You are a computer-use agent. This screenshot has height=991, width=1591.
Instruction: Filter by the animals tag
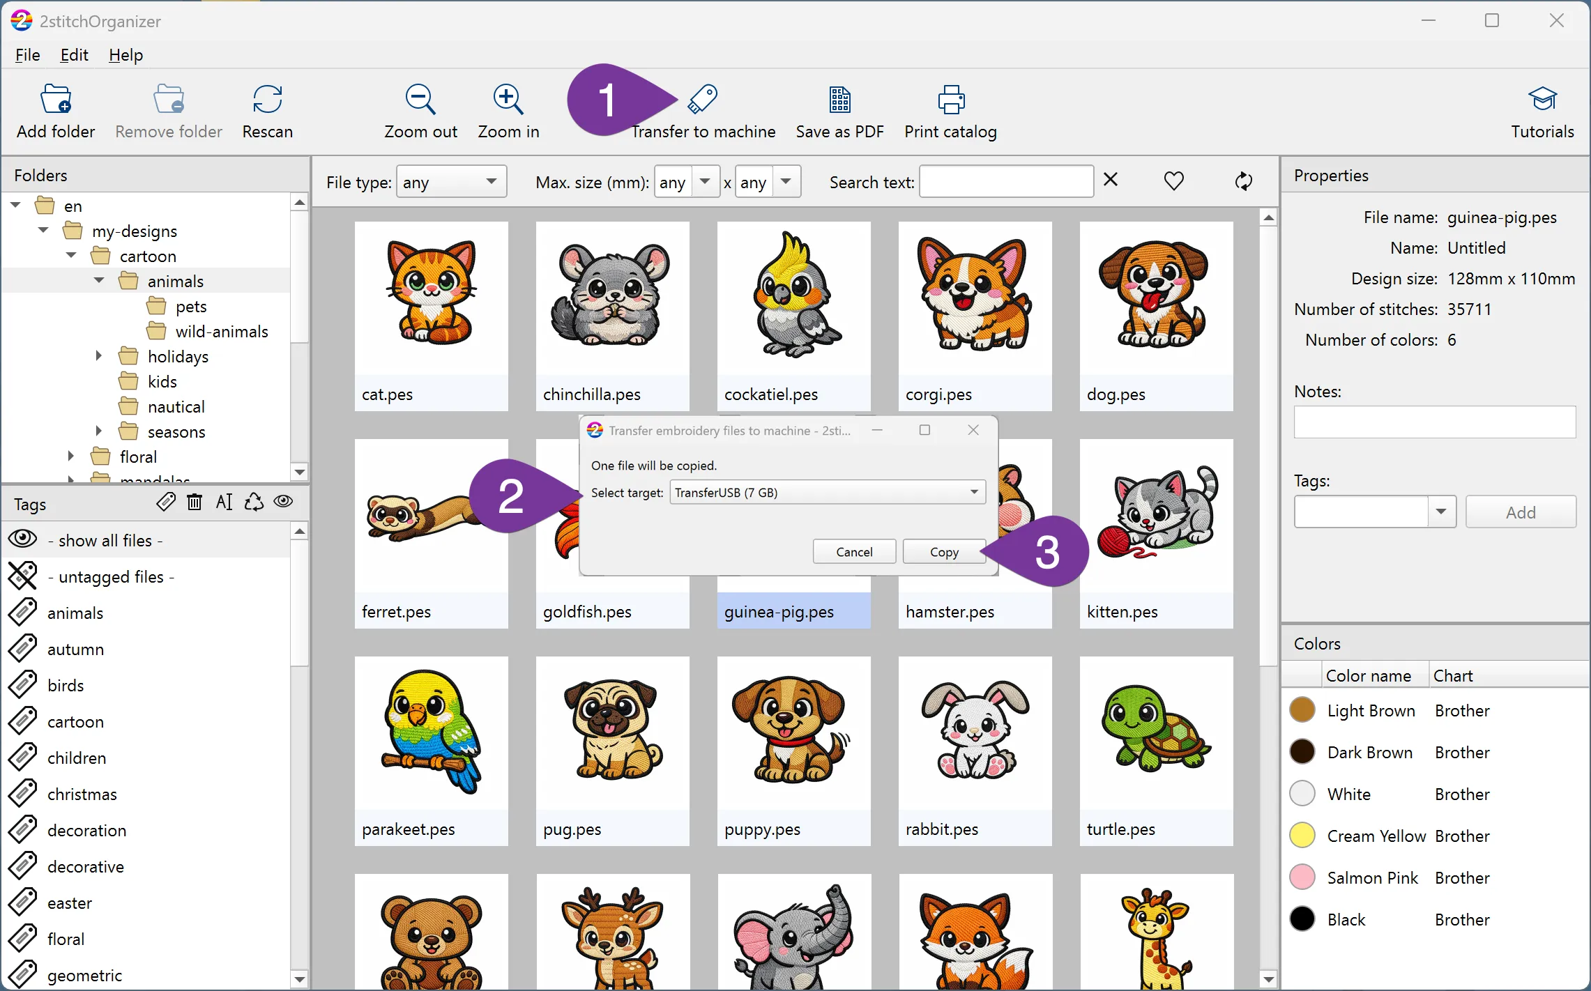tap(146, 613)
